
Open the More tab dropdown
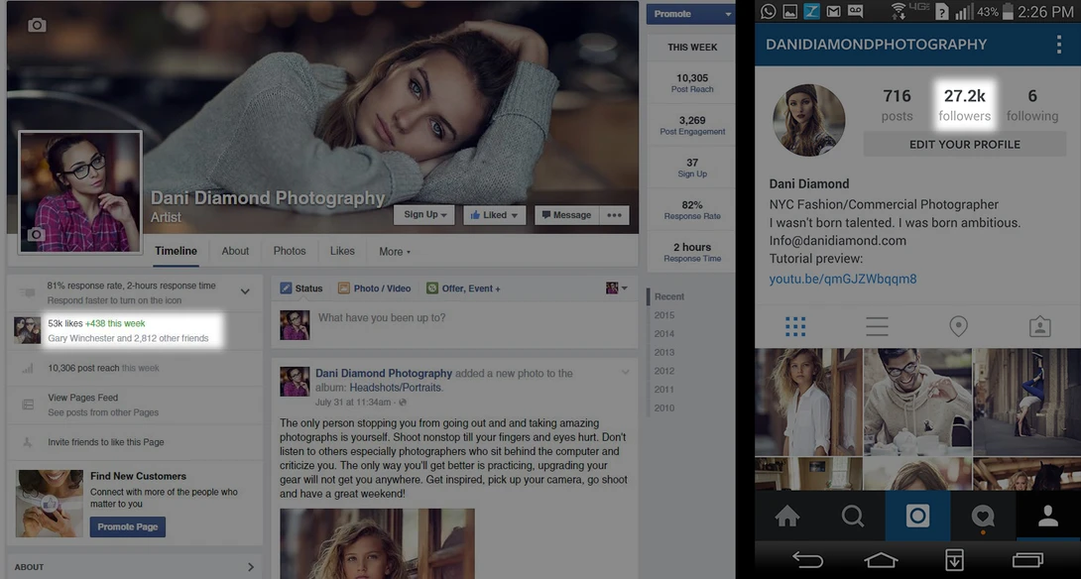pos(395,252)
